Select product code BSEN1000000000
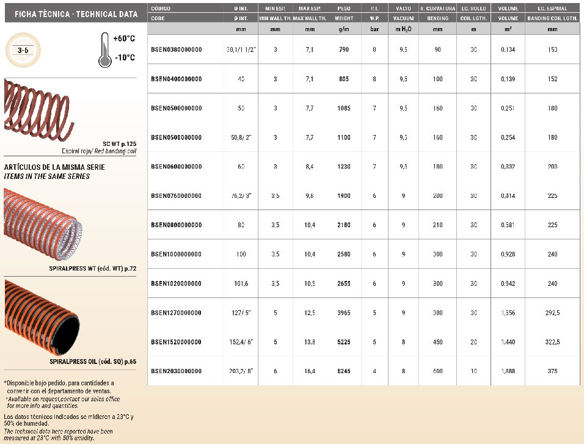The width and height of the screenshot is (584, 444). click(176, 254)
